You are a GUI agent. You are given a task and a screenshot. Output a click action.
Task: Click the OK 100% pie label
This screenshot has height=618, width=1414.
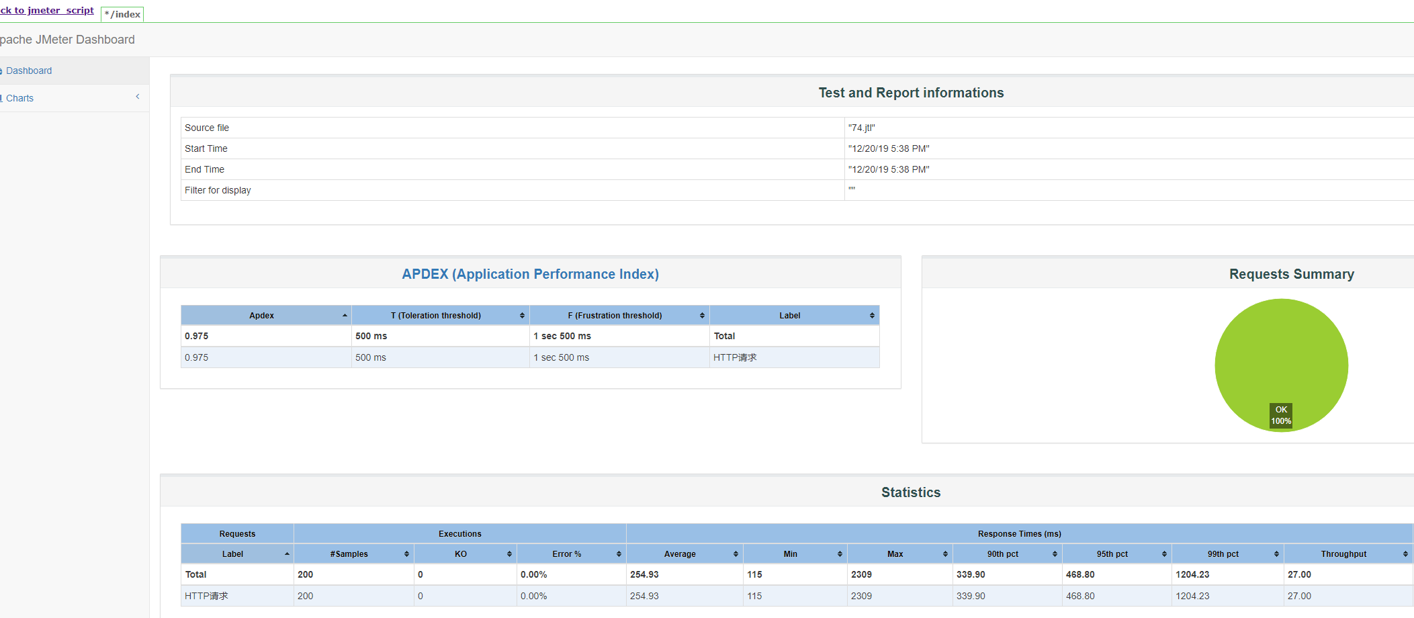coord(1281,415)
